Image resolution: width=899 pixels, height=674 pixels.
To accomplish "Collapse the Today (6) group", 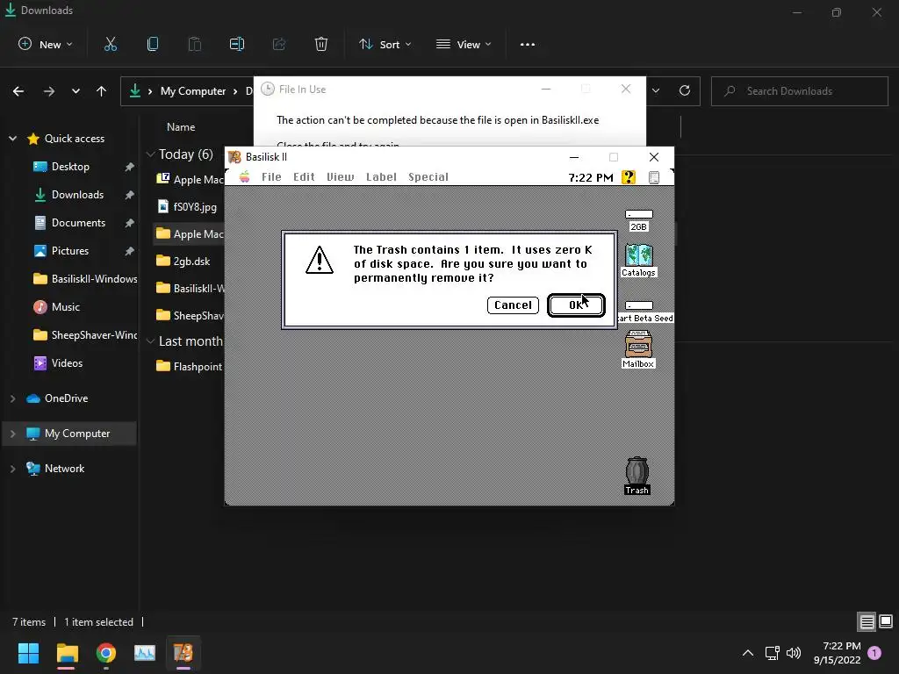I will click(151, 154).
